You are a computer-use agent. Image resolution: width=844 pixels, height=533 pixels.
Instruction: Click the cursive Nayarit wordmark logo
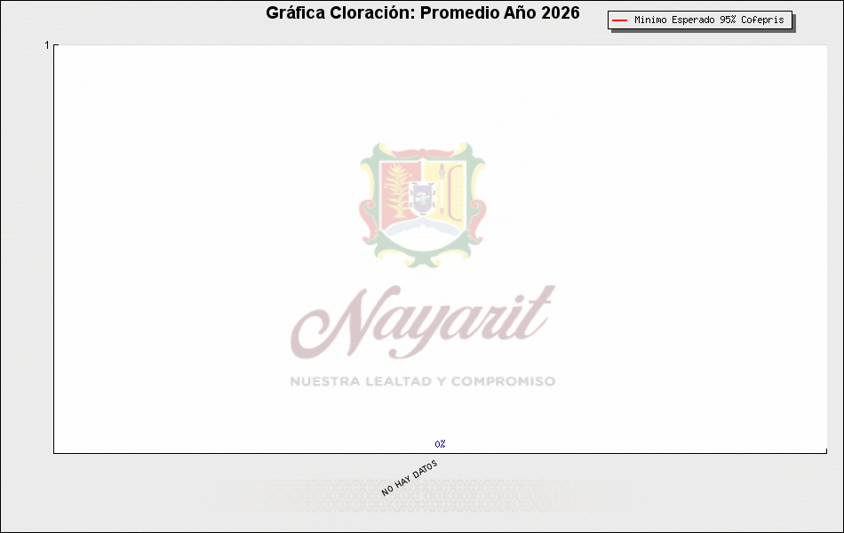(x=423, y=322)
